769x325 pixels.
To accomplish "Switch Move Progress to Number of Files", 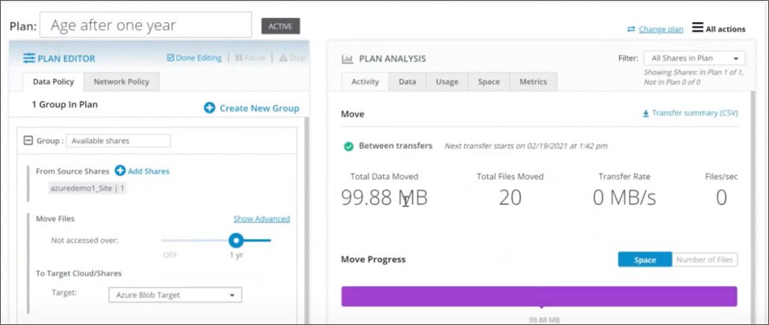I will click(x=704, y=260).
